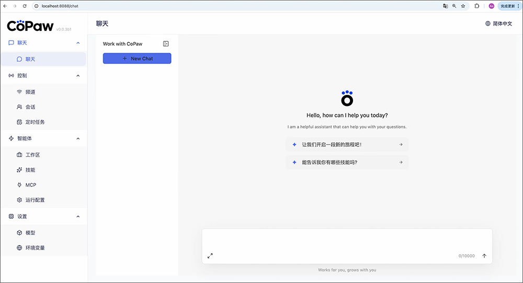Viewport: 523px width, 283px height.
Task: Click the 模型 cube icon
Action: [x=19, y=233]
